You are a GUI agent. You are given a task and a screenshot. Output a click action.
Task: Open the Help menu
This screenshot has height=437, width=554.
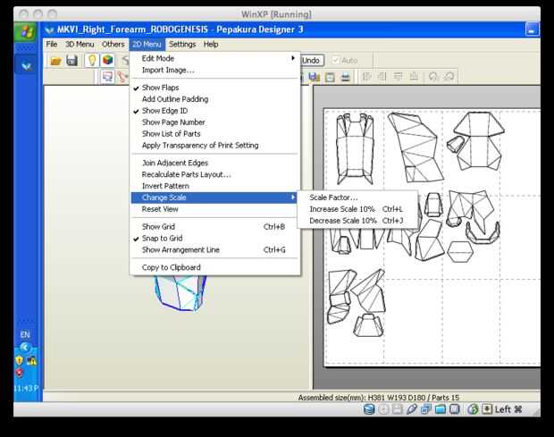pyautogui.click(x=211, y=44)
